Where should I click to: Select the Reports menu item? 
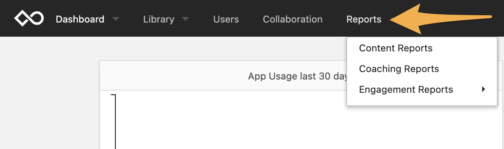pos(364,19)
